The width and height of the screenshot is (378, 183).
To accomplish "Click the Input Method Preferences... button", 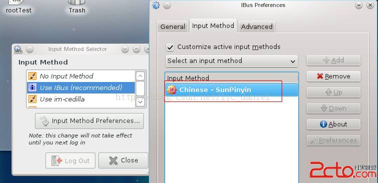I will point(89,121).
